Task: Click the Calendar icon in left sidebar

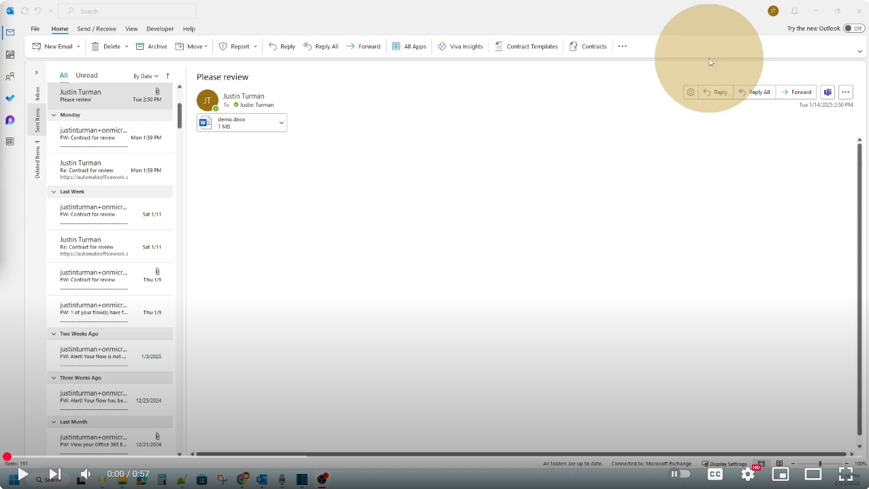Action: pyautogui.click(x=10, y=54)
